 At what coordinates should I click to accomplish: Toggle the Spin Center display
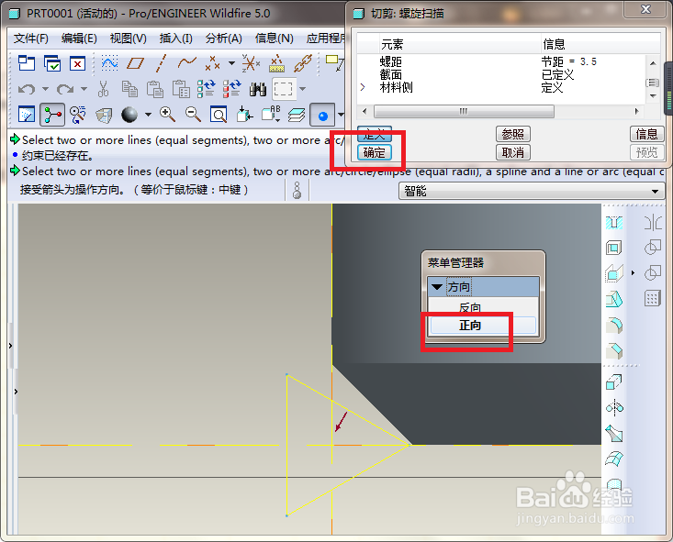coord(52,115)
